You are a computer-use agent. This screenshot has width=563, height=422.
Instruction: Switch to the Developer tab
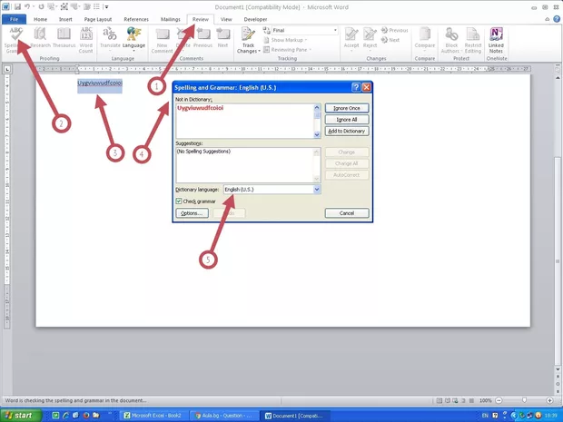pos(255,19)
